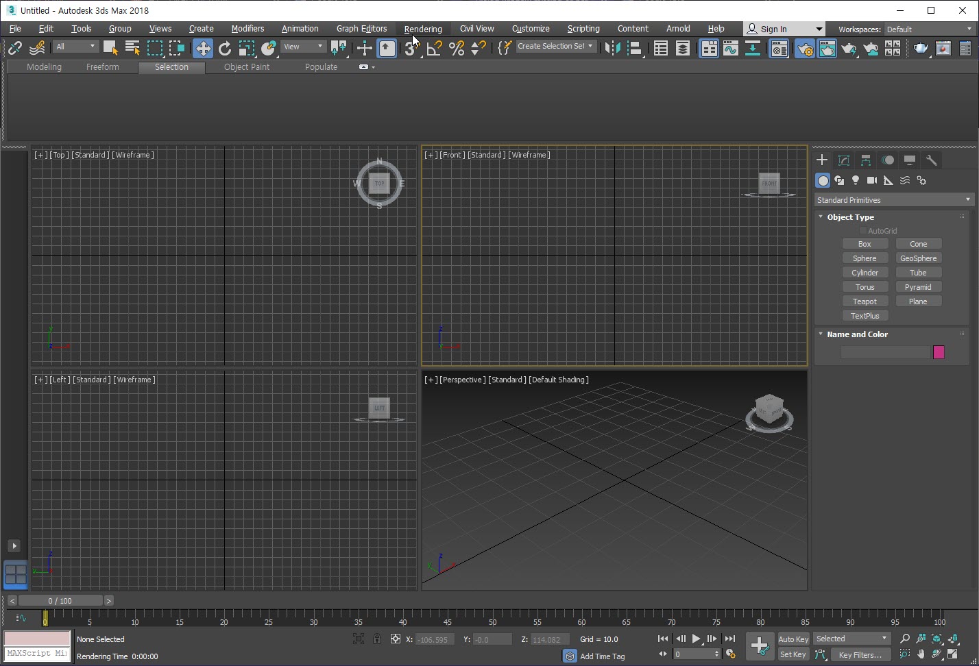This screenshot has height=666, width=979.
Task: Select the Scale tool
Action: tap(247, 48)
